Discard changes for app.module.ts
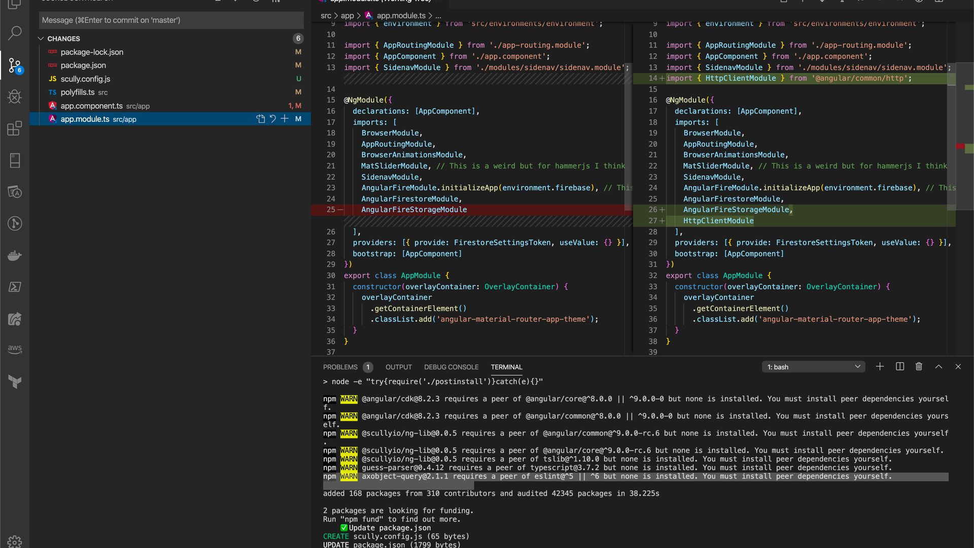 (x=272, y=119)
